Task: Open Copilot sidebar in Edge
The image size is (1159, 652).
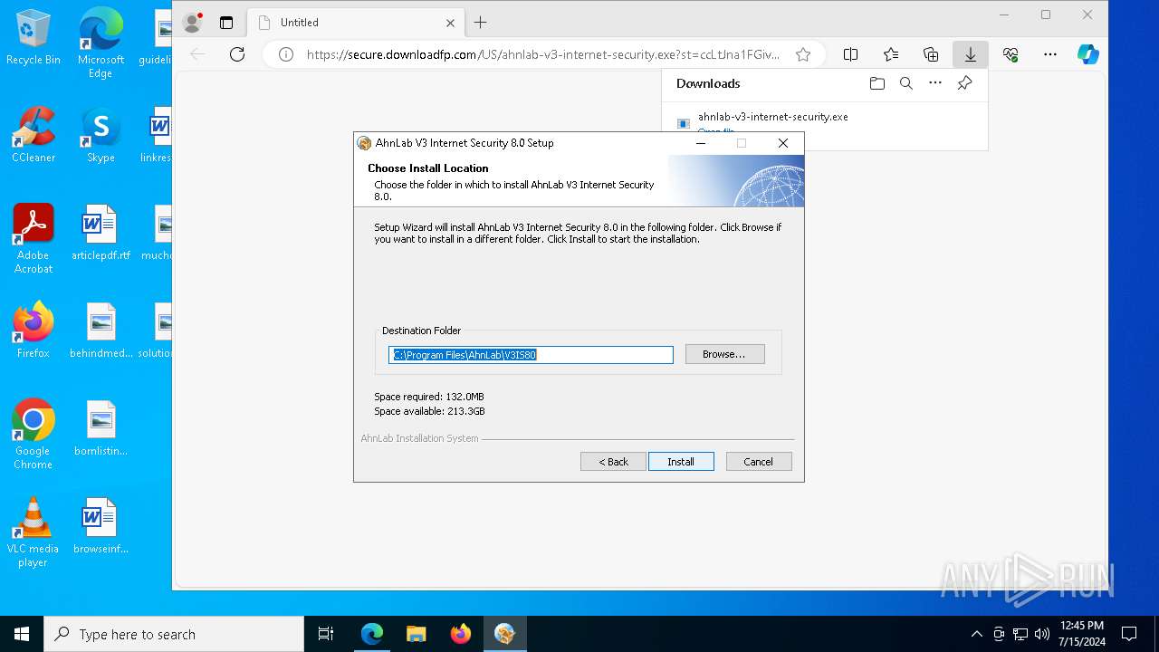Action: (x=1088, y=54)
